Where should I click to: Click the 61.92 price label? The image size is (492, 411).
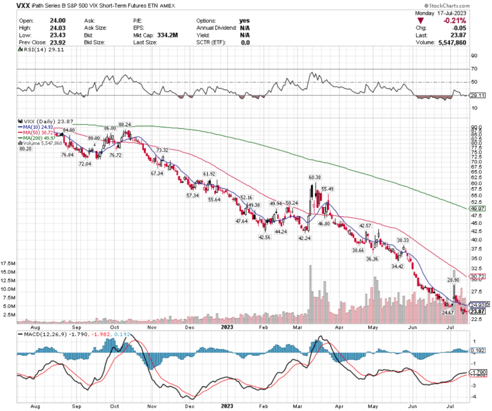pyautogui.click(x=209, y=174)
